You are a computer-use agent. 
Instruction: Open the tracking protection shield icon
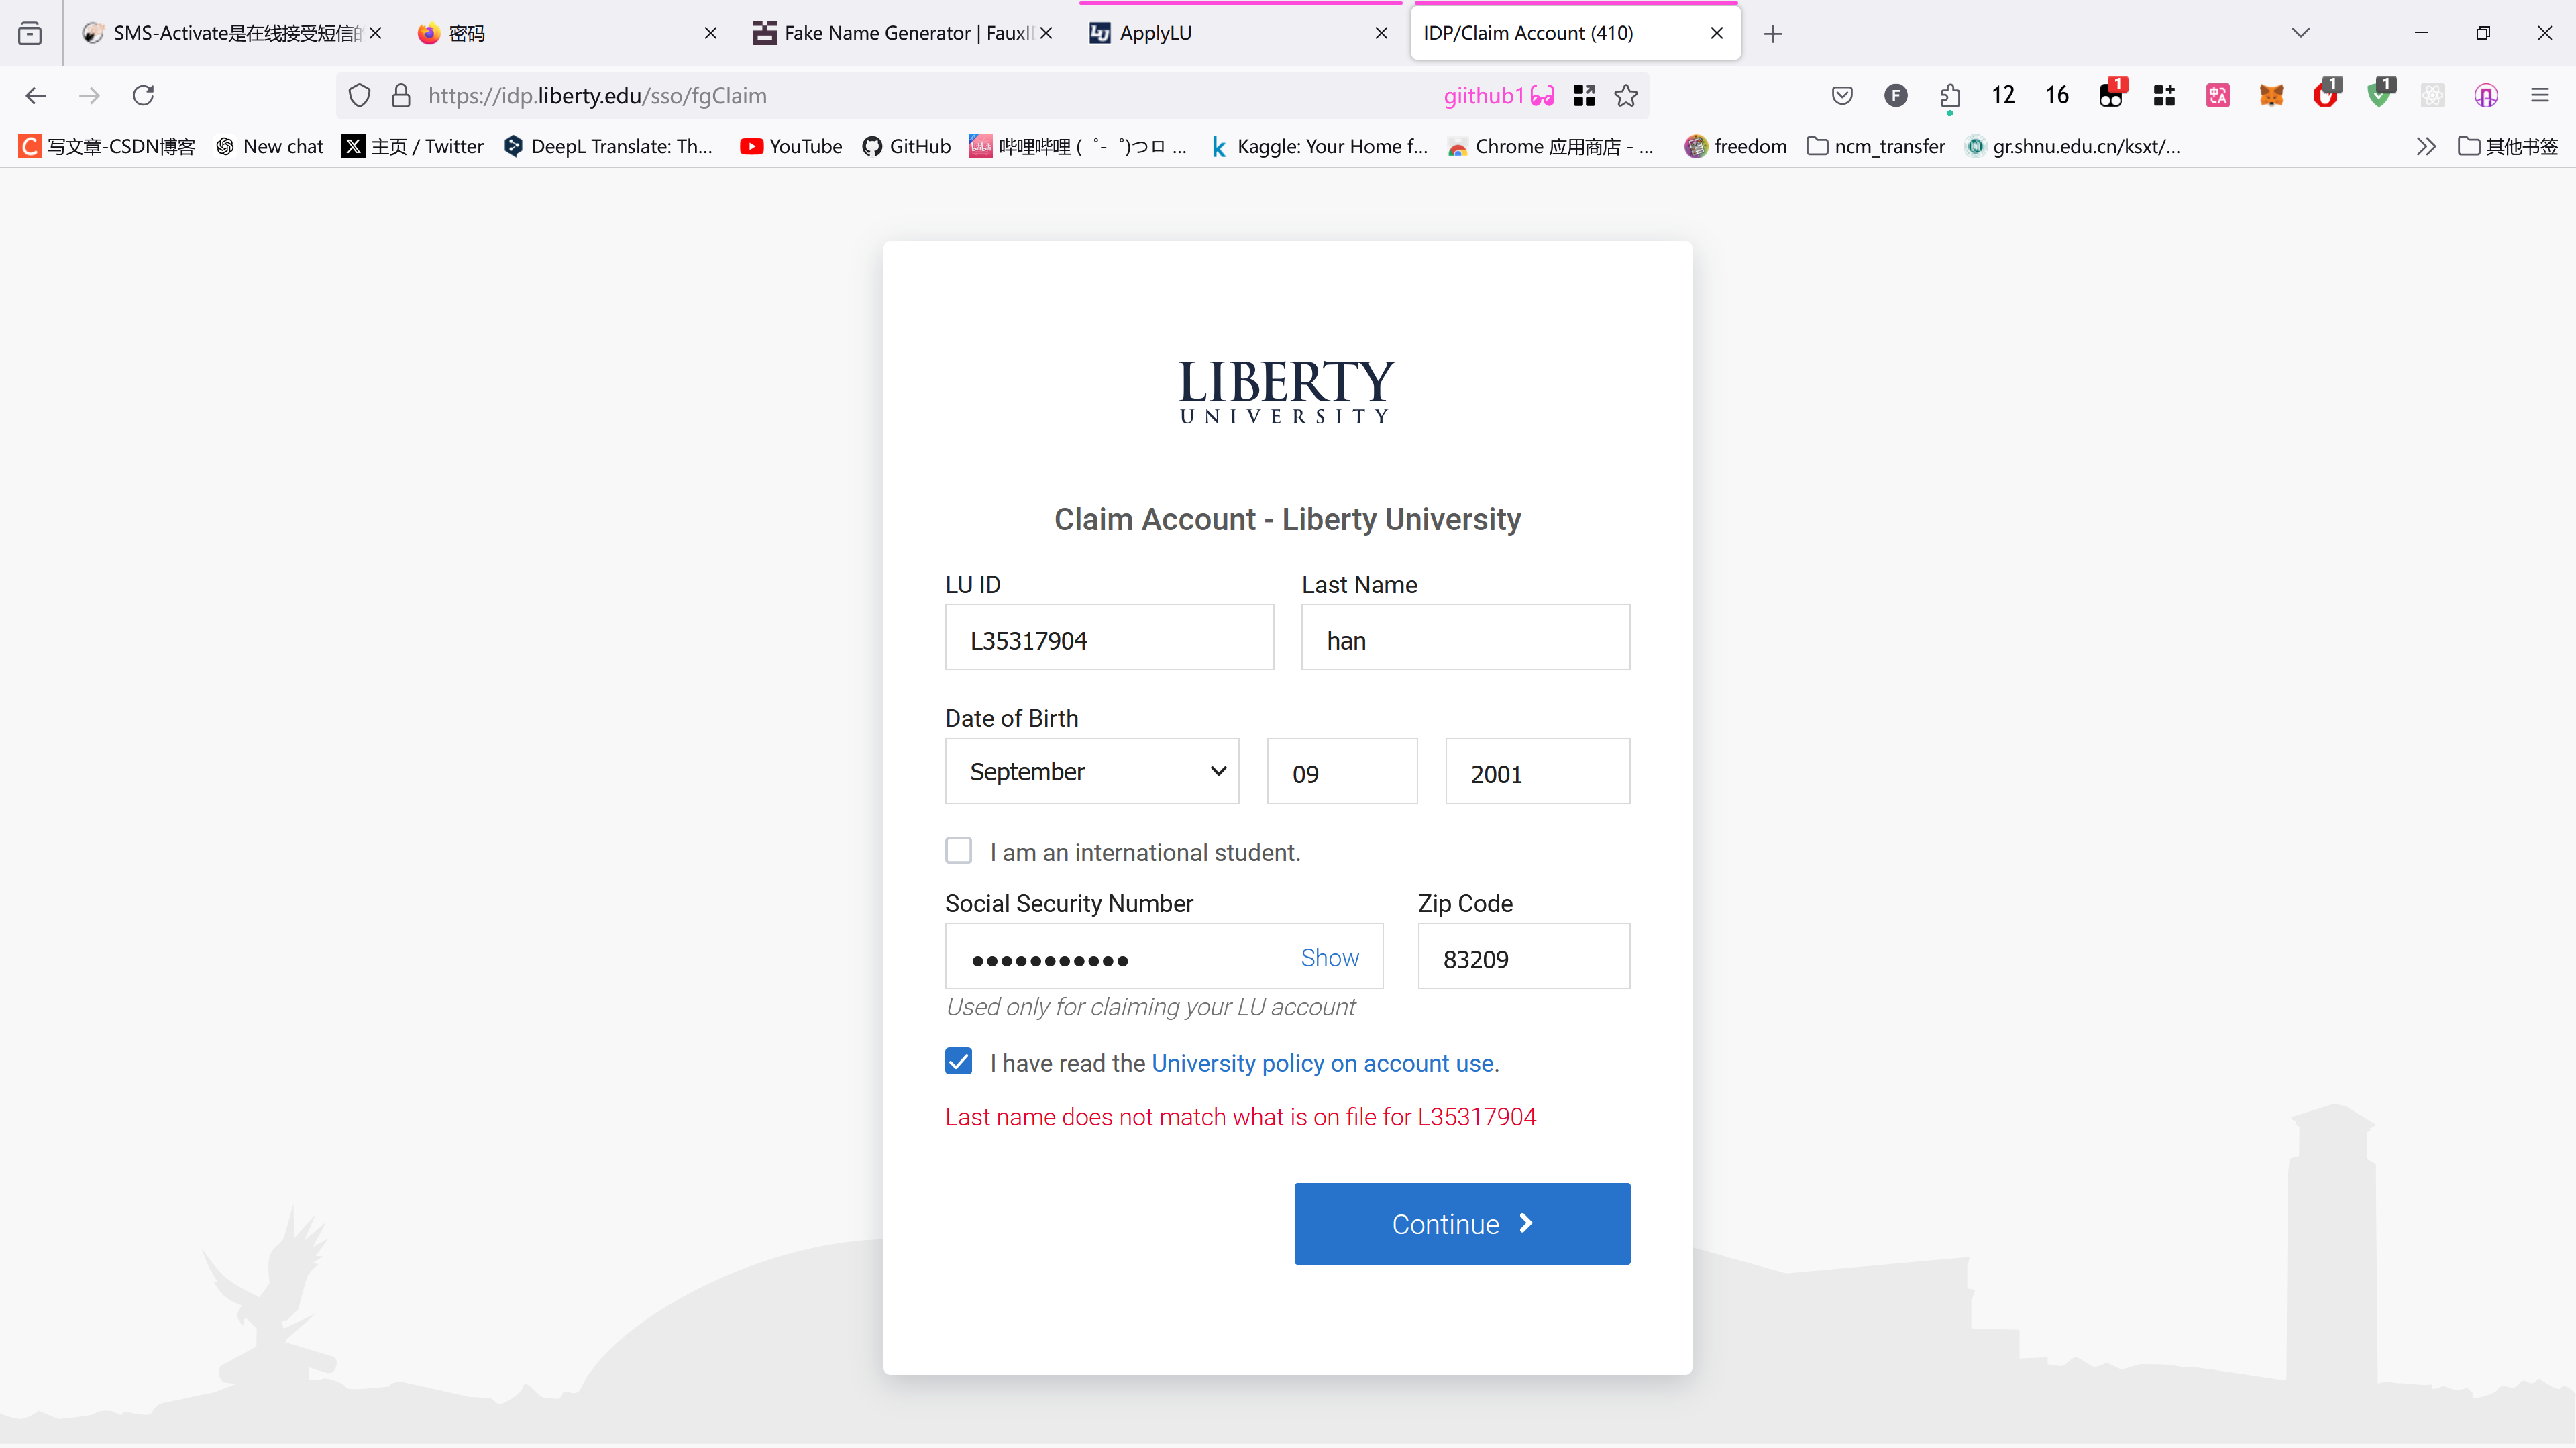tap(359, 95)
